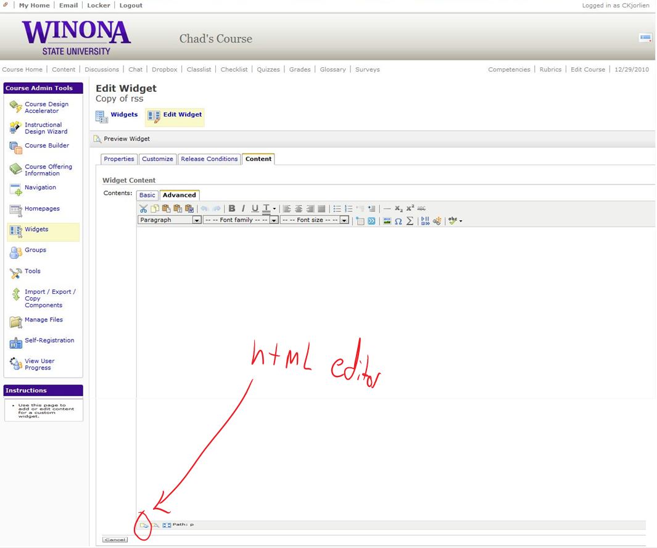
Task: Insert a special character with the Omega icon
Action: coord(398,220)
